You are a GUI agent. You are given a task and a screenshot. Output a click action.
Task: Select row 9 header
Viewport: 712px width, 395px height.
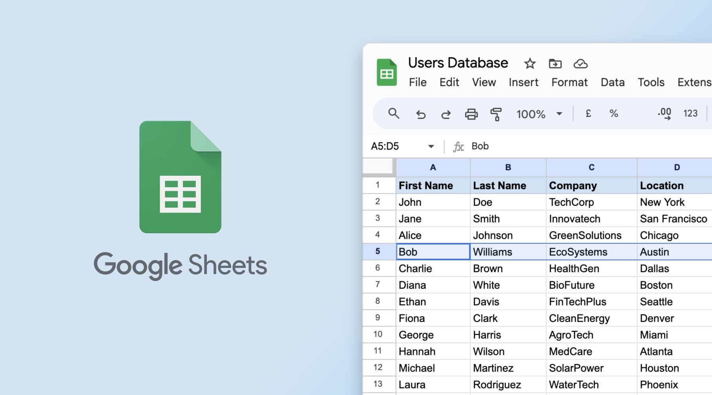pyautogui.click(x=378, y=318)
